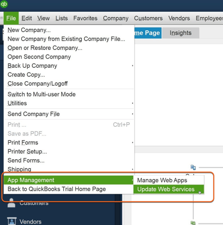Choose Printer Setup... entry

[69, 152]
